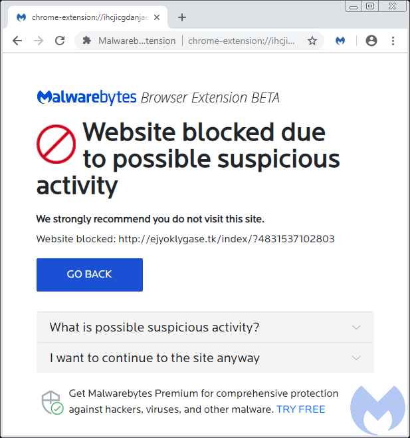This screenshot has height=438, width=410.
Task: Click the TRY FREE link
Action: coord(301,409)
